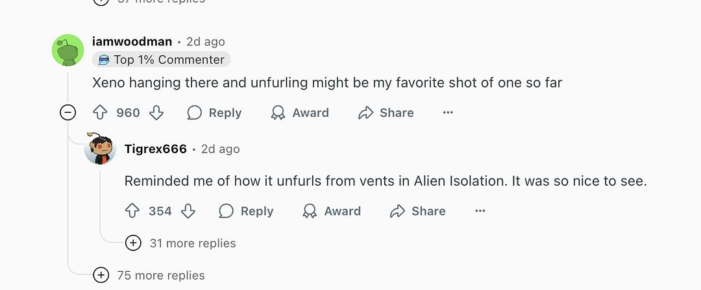701x290 pixels.
Task: Share Tigrex666's reply
Action: point(418,211)
